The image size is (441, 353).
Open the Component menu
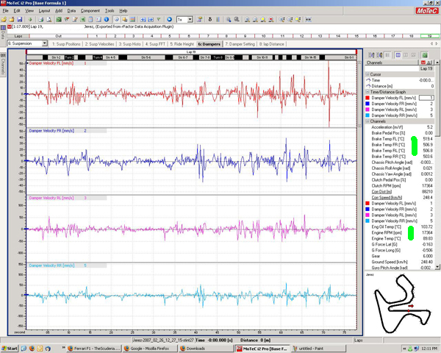tap(90, 11)
